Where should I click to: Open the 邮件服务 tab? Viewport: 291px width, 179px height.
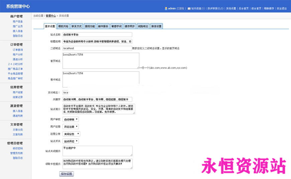(x=103, y=26)
